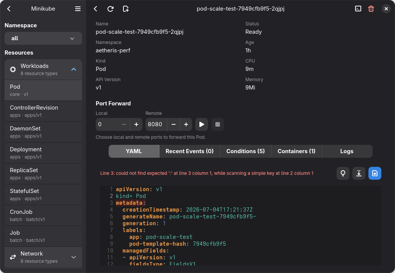Collapse the Workloads resource group
The image size is (395, 273).
[x=74, y=69]
